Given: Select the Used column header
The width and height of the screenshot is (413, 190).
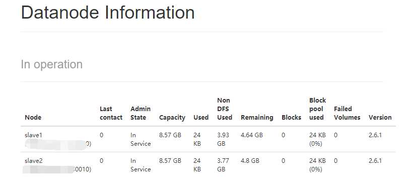Looking at the screenshot, I should 201,118.
